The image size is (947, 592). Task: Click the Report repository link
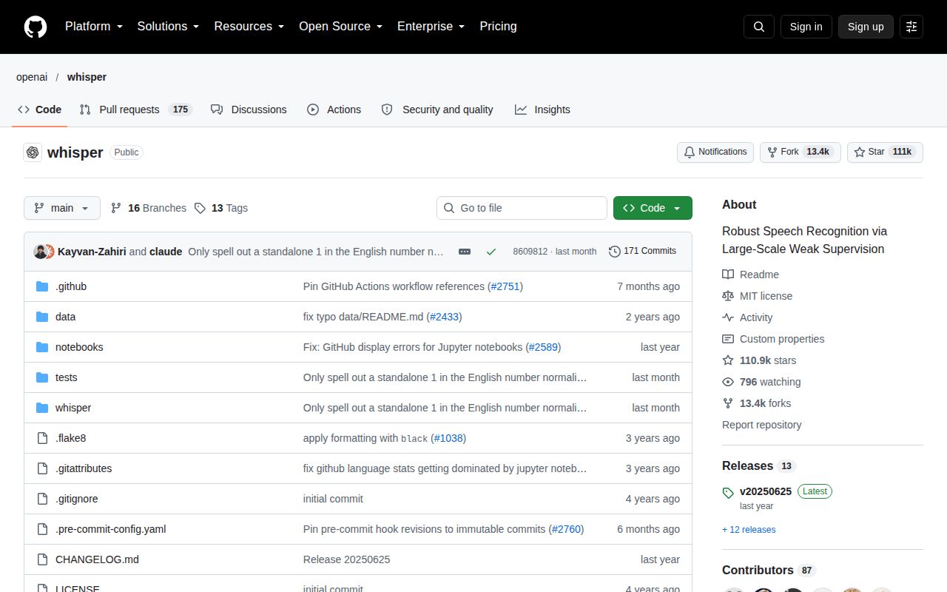[762, 425]
